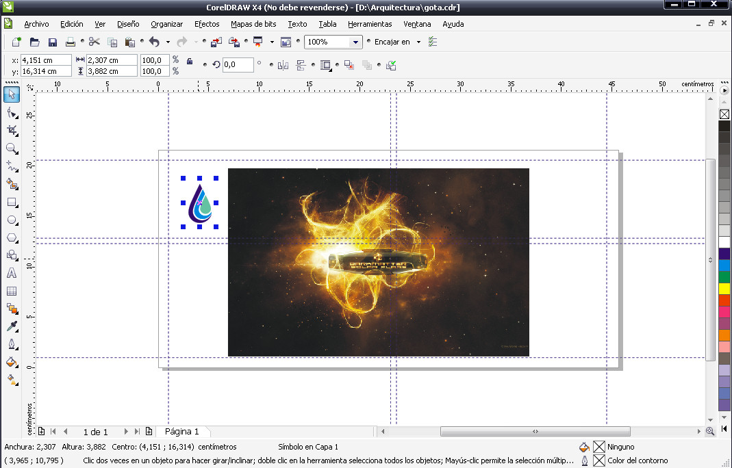Expand the Encajar en dropdown
Viewport: 732px width, 468px height.
pos(418,42)
